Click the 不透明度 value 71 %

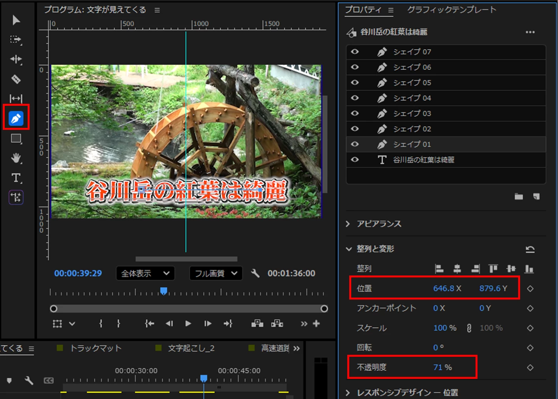(442, 367)
